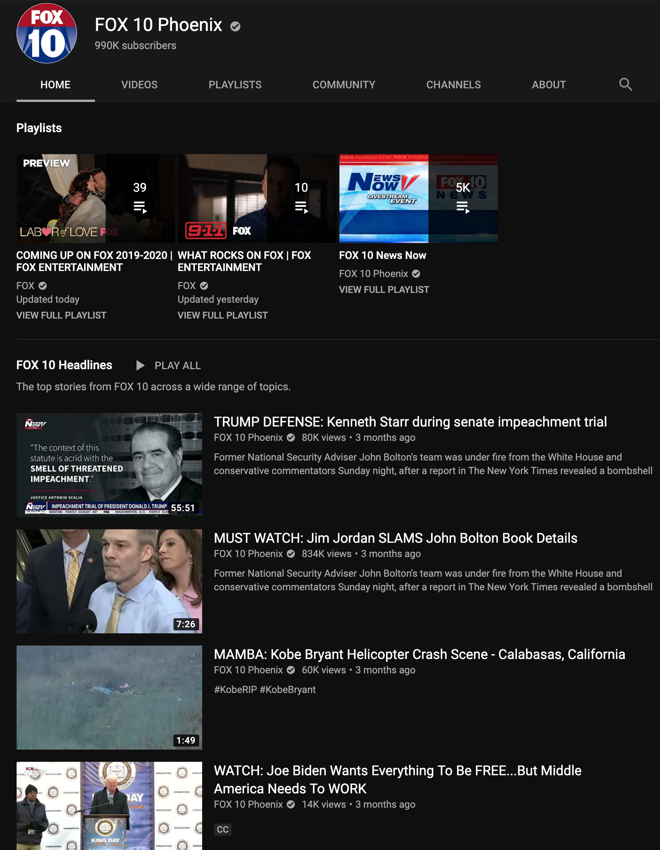Viewport: 660px width, 850px height.
Task: Click FOX 10 Phoenix name under News Now playlist
Action: (373, 274)
